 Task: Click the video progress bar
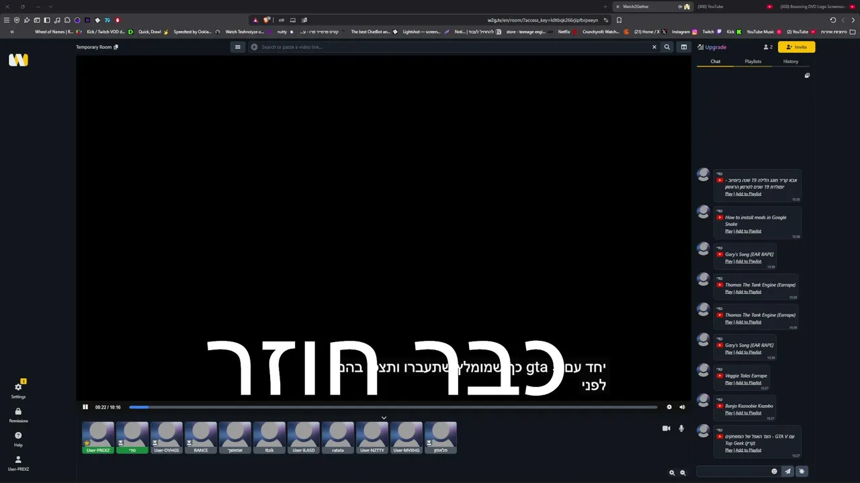[x=393, y=407]
